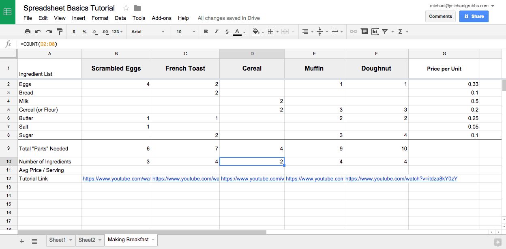Click the Insert chart icon
The width and height of the screenshot is (506, 249).
pyautogui.click(x=375, y=32)
